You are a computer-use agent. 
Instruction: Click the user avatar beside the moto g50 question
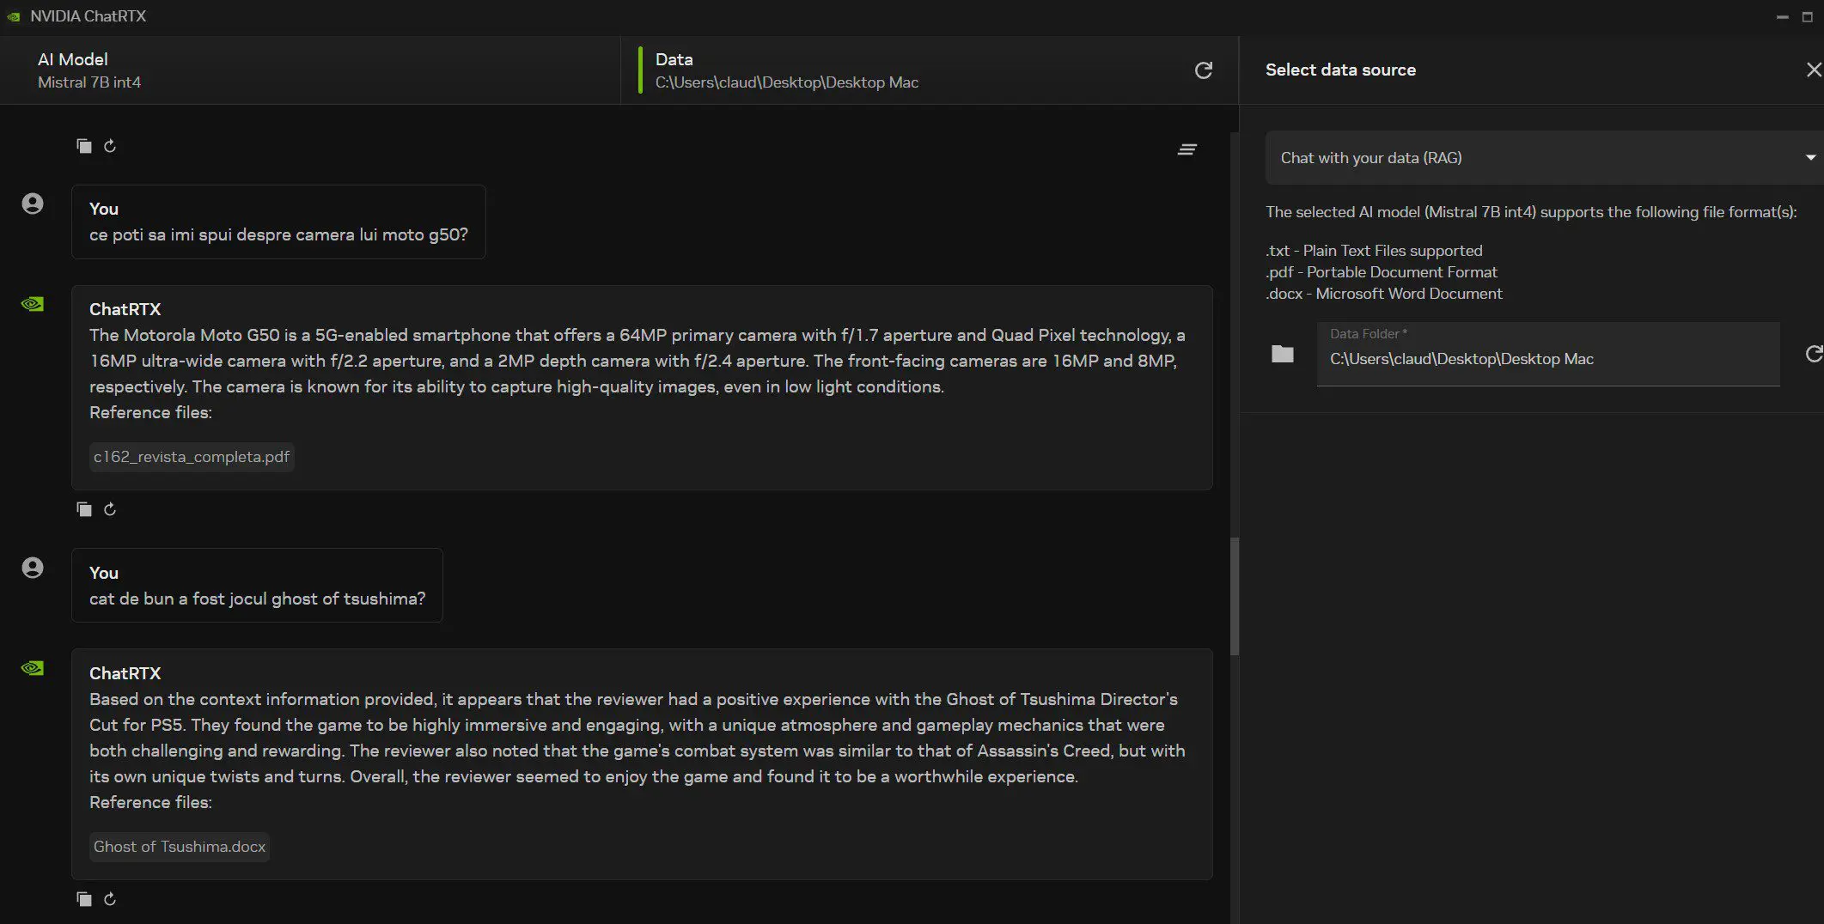tap(33, 204)
